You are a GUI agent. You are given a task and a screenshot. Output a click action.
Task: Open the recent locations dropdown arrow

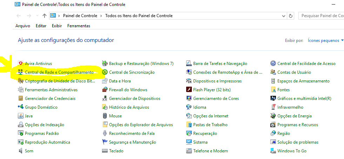coord(37,16)
